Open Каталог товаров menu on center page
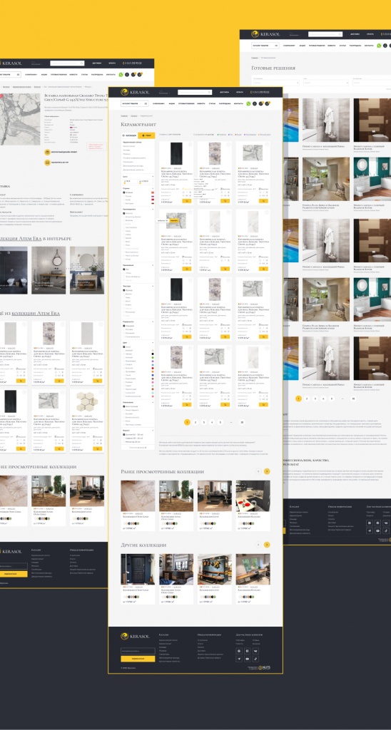Screen dimensions: 391x730 [x=135, y=104]
